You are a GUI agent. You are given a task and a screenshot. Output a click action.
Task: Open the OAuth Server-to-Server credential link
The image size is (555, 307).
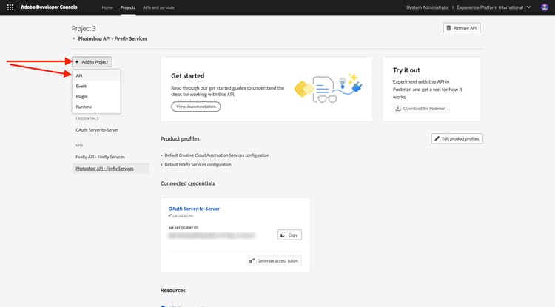[x=194, y=209]
